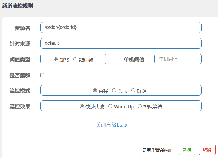
Task: Select 直接 flow control mode
Action: 95,90
